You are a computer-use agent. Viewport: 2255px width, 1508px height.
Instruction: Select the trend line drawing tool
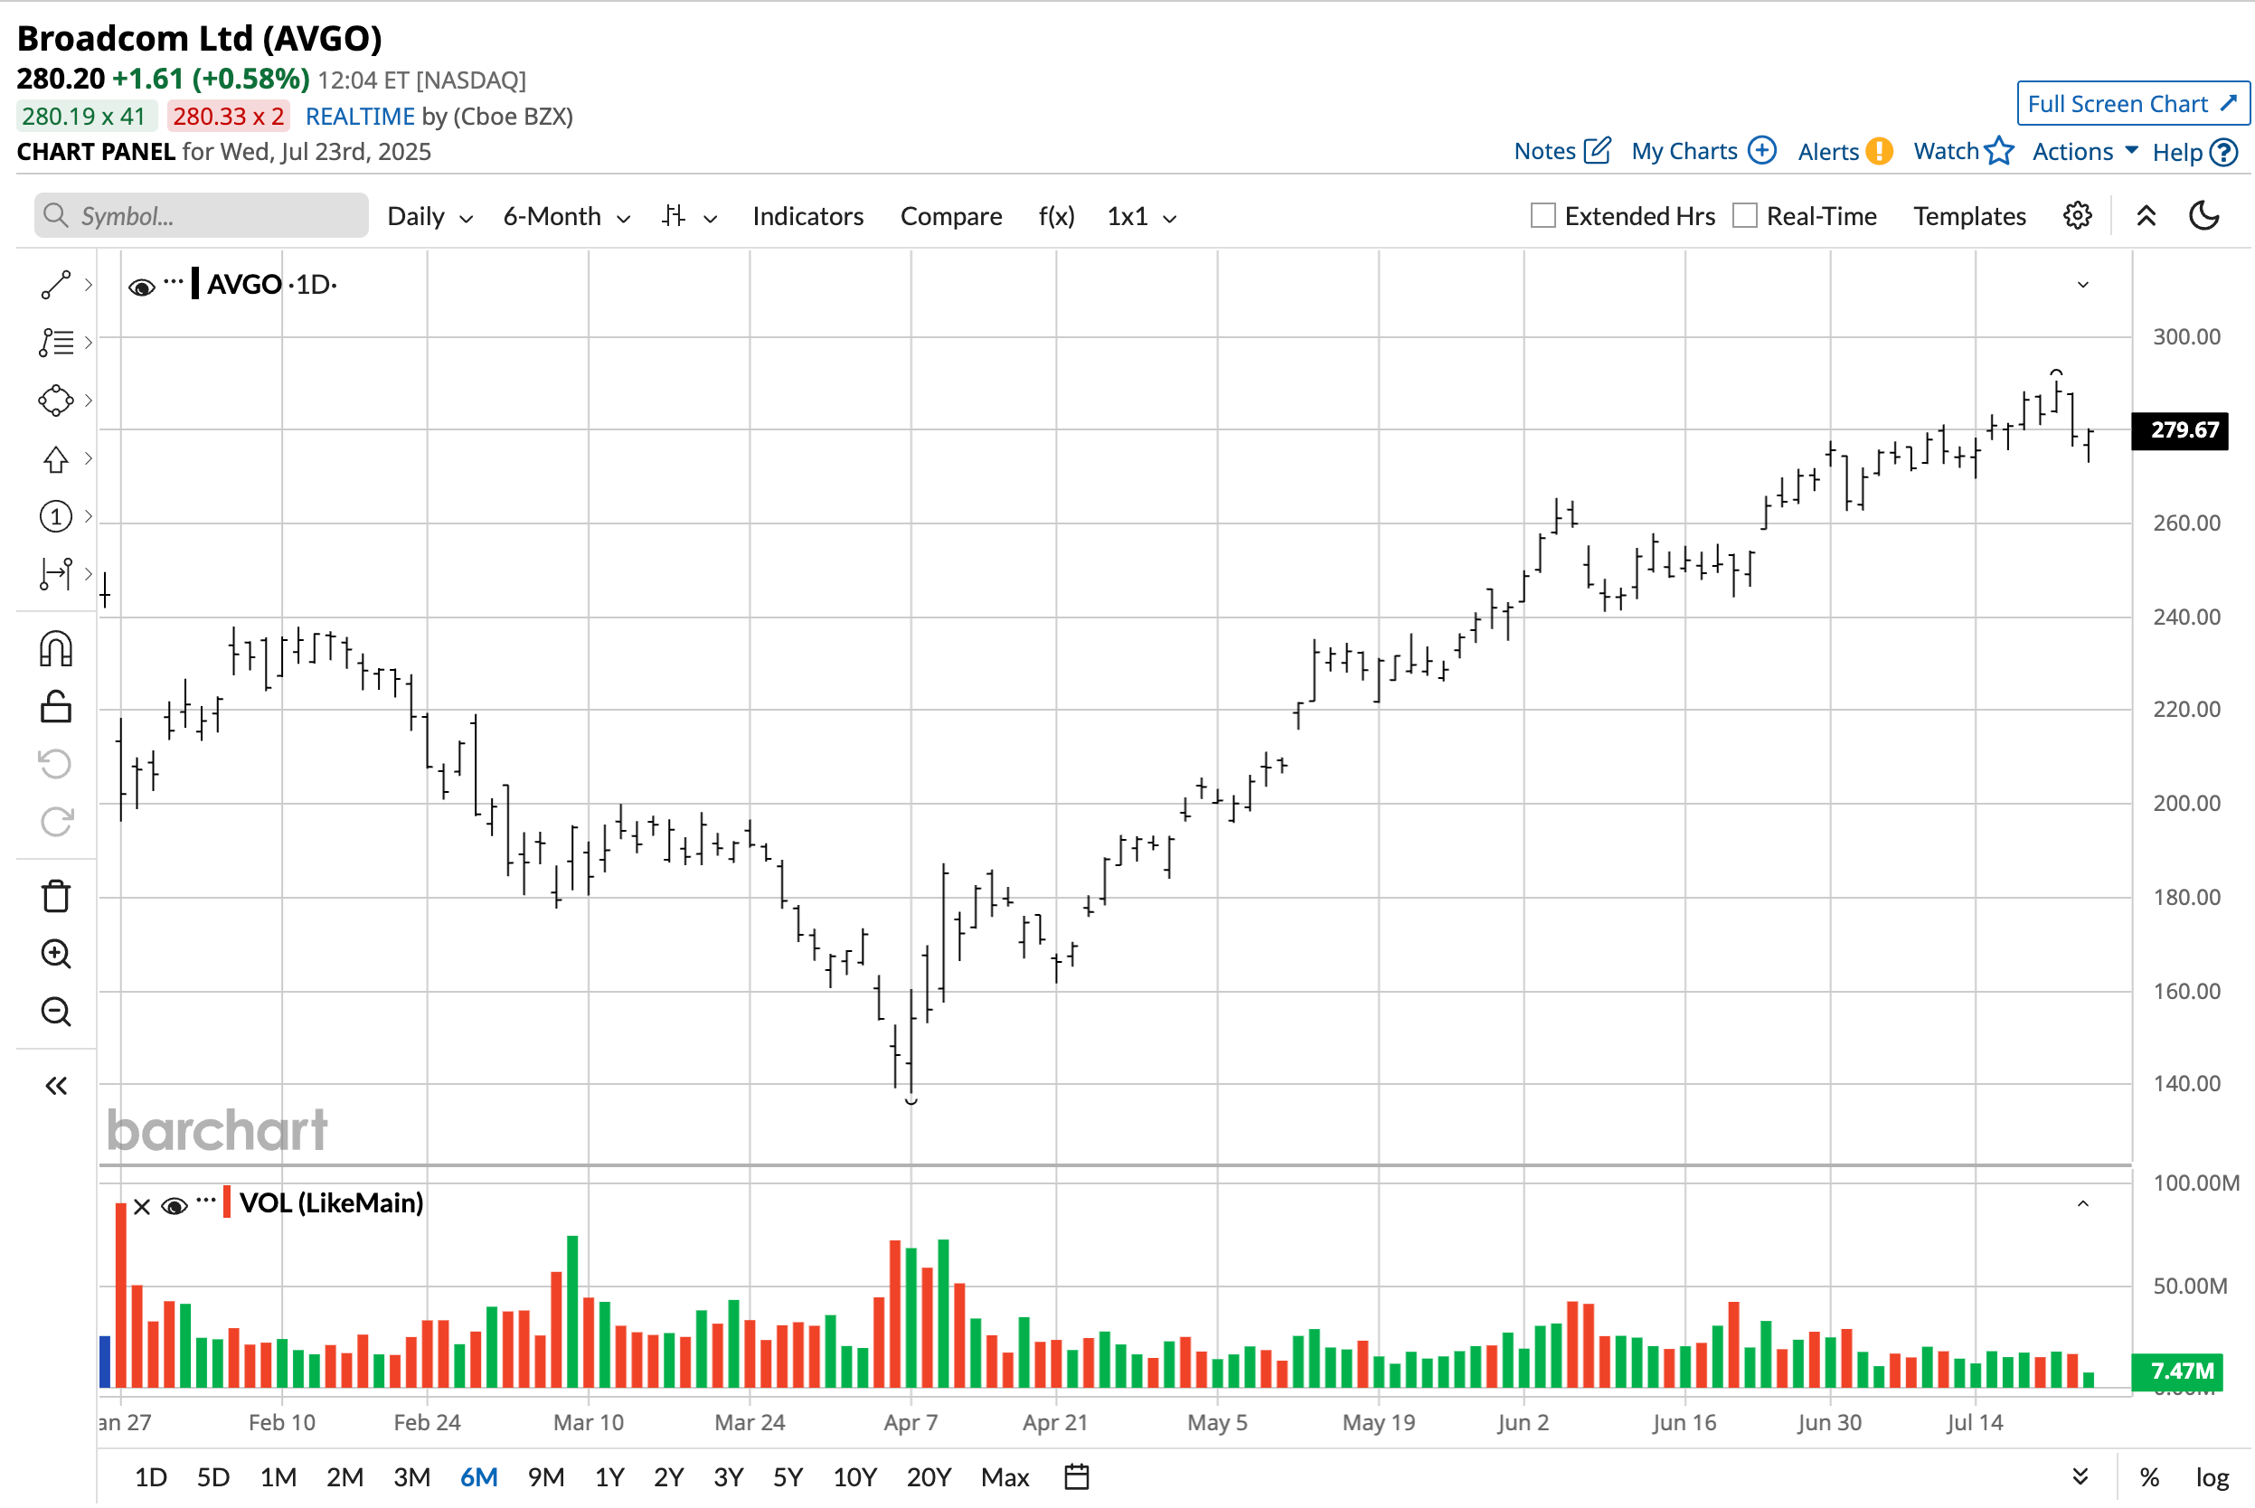click(x=56, y=285)
